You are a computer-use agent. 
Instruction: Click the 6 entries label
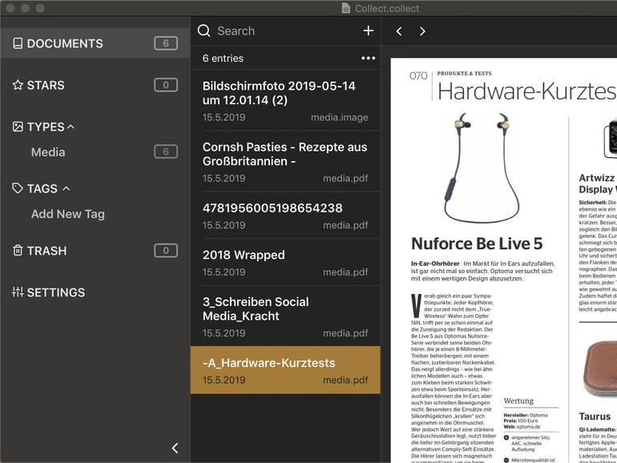[x=223, y=58]
